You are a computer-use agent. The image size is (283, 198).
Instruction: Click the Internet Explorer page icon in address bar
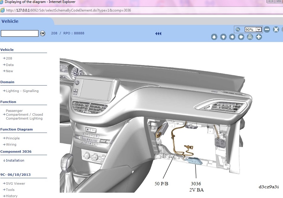tap(3, 10)
